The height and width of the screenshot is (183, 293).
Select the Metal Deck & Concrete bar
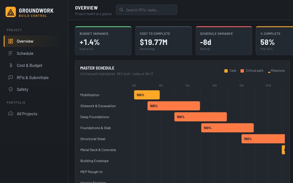tap(284, 150)
